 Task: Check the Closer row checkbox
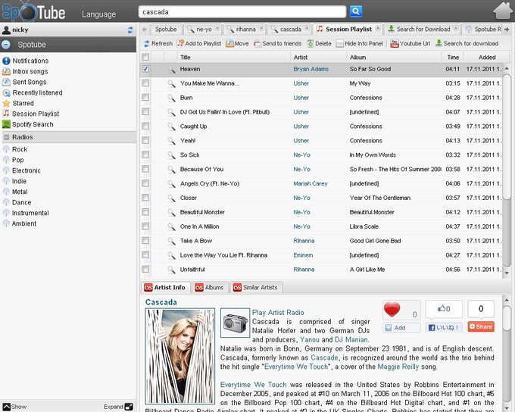(145, 198)
